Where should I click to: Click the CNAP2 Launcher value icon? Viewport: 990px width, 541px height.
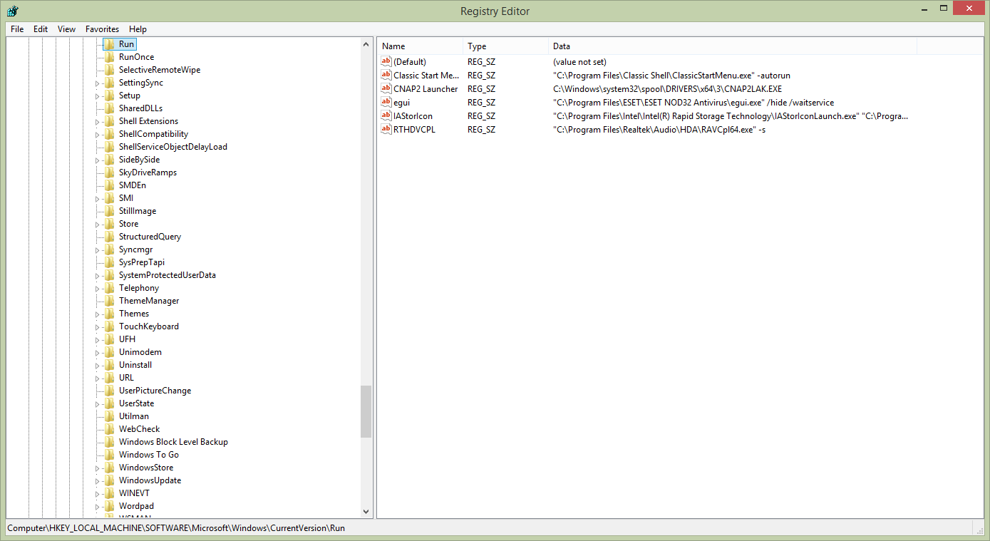(386, 88)
